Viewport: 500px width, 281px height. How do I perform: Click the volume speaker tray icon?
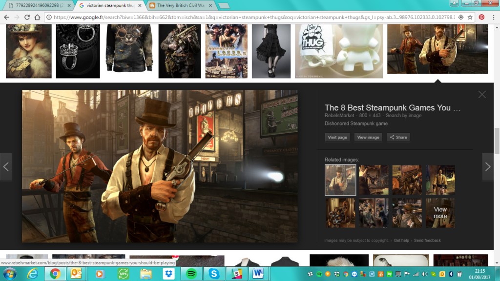tap(424, 274)
